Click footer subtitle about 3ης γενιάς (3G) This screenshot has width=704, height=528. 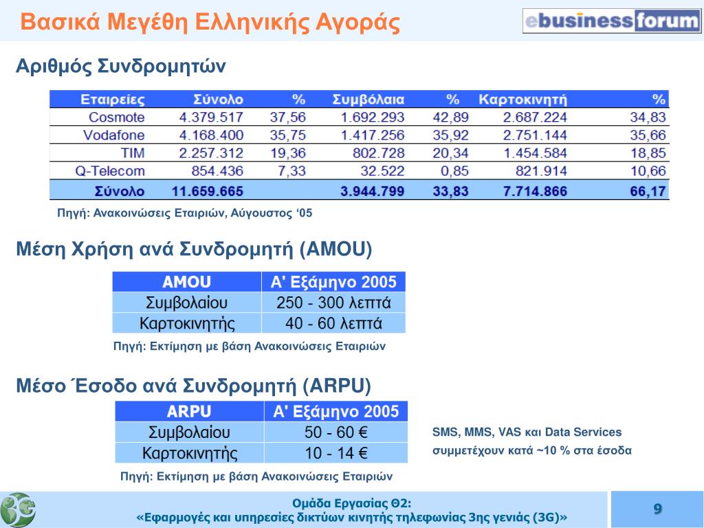coord(351,518)
